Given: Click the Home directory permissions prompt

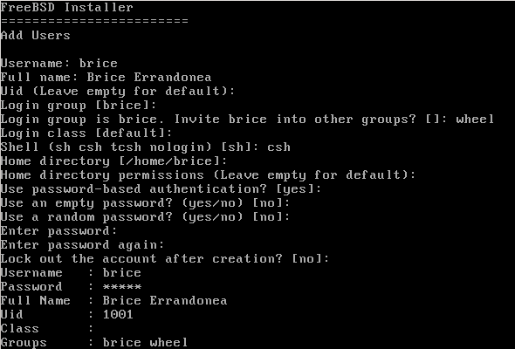Looking at the screenshot, I should coord(208,174).
